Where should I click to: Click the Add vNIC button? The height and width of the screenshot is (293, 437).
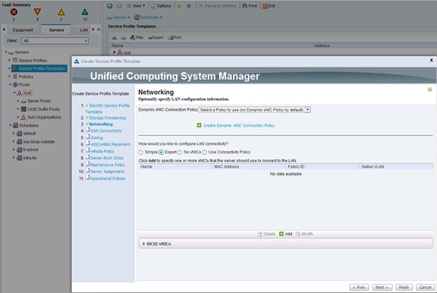coord(286,234)
